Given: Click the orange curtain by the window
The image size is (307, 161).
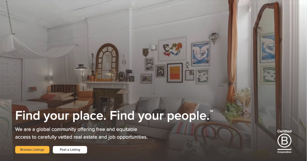Looking at the screenshot, I should tap(232, 51).
